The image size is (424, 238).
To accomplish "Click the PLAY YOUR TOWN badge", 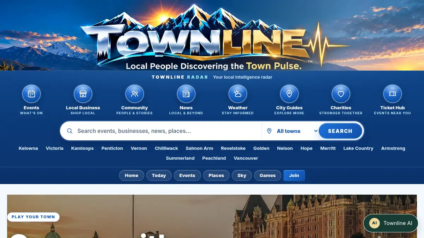I will [33, 217].
